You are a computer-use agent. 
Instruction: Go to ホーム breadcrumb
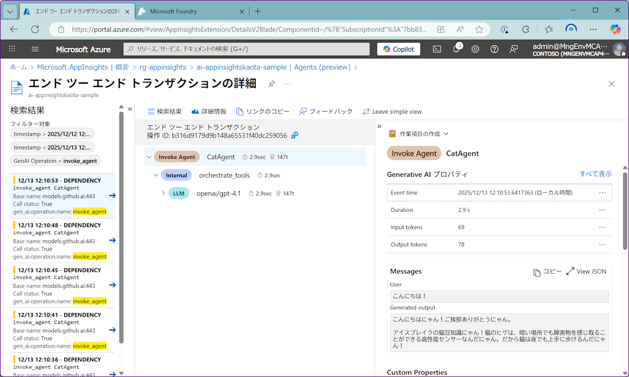[18, 67]
